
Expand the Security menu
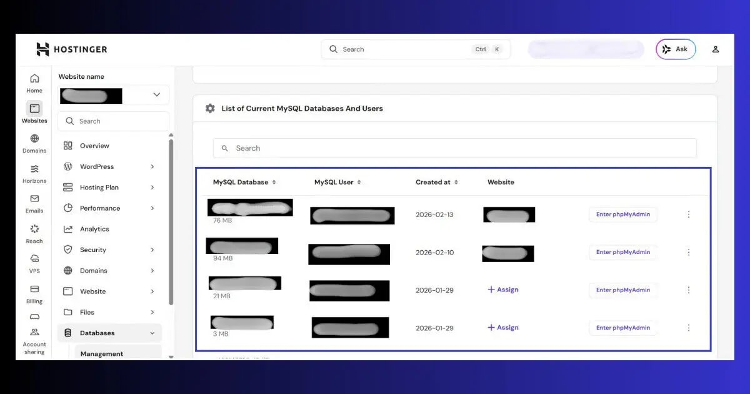[109, 250]
